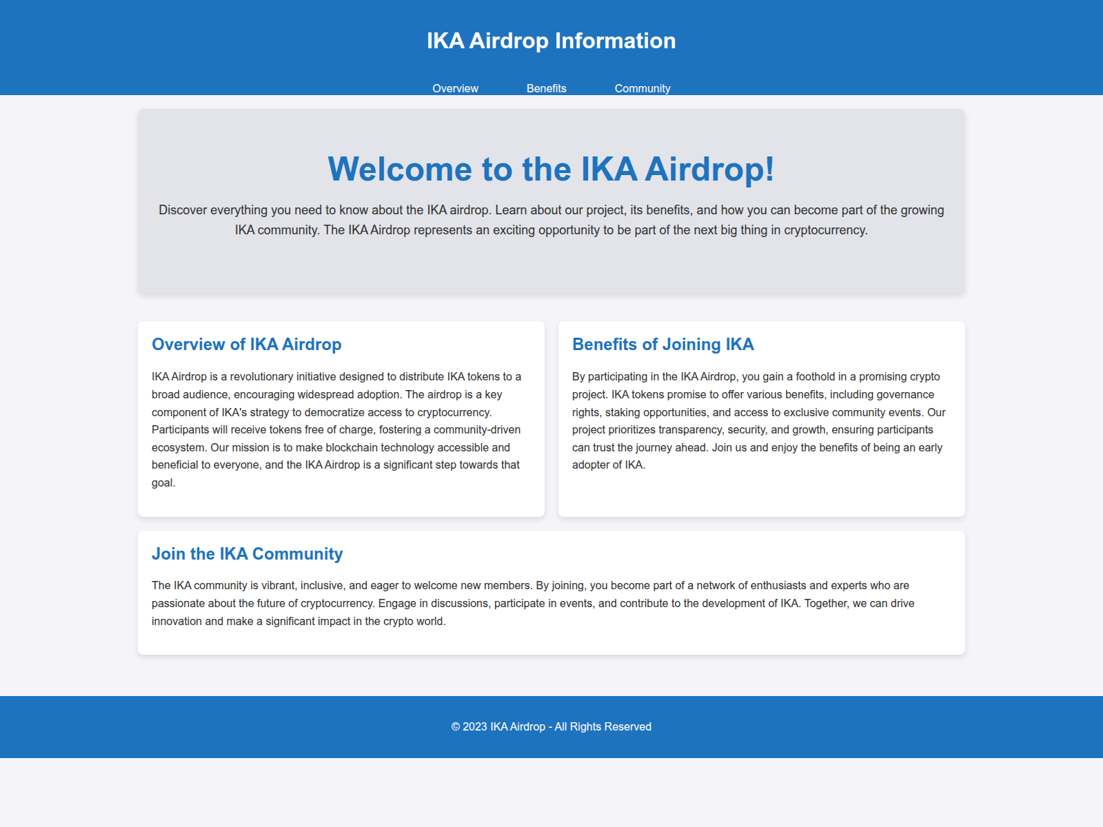Select the Benefits of Joining IKA heading
Screen dimensions: 1103x827
pyautogui.click(x=663, y=345)
